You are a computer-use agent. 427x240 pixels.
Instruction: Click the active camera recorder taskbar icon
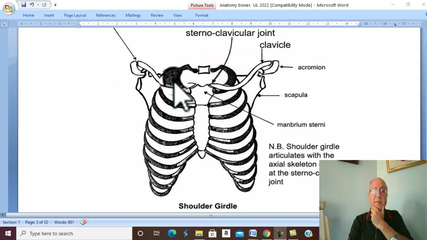point(280,233)
